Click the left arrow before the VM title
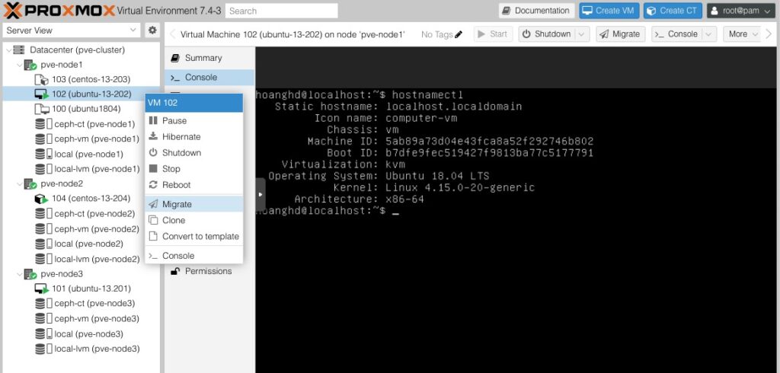This screenshot has height=373, width=780. [x=173, y=34]
